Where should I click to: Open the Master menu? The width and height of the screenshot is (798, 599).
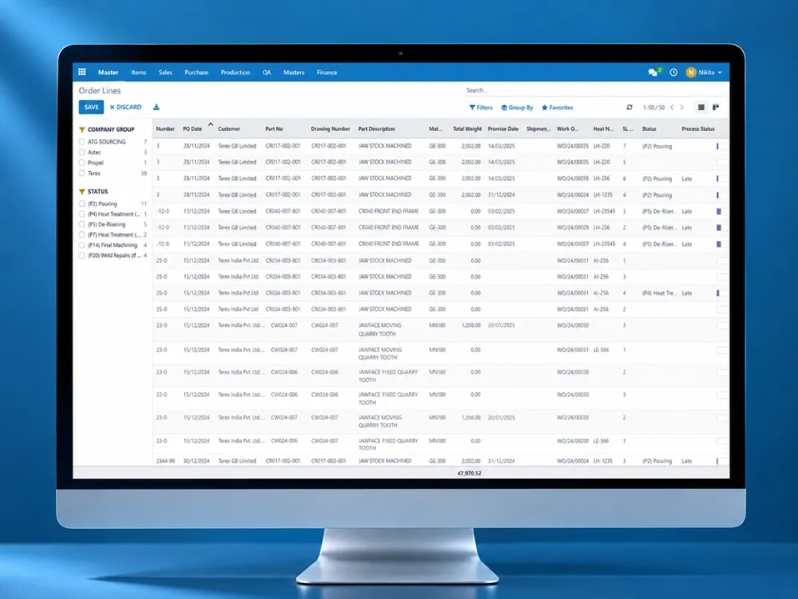109,73
